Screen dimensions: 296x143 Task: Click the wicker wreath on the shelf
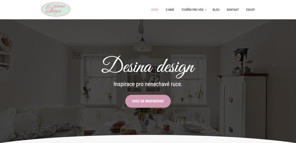tap(6, 42)
